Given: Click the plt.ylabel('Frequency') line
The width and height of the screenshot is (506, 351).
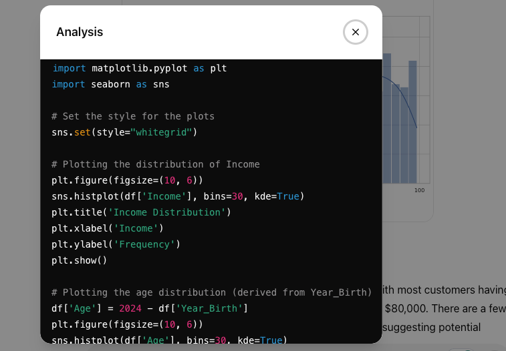Looking at the screenshot, I should 116,244.
